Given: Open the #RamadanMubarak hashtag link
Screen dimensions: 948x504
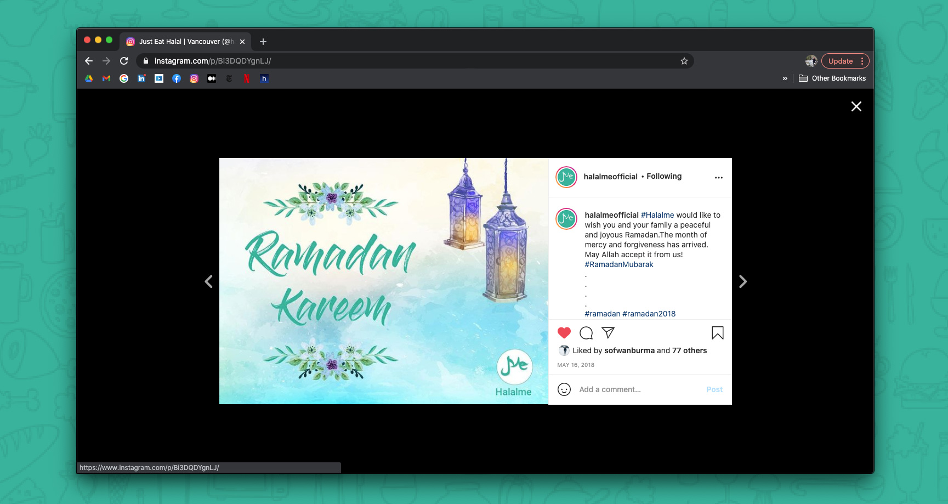Looking at the screenshot, I should [618, 264].
